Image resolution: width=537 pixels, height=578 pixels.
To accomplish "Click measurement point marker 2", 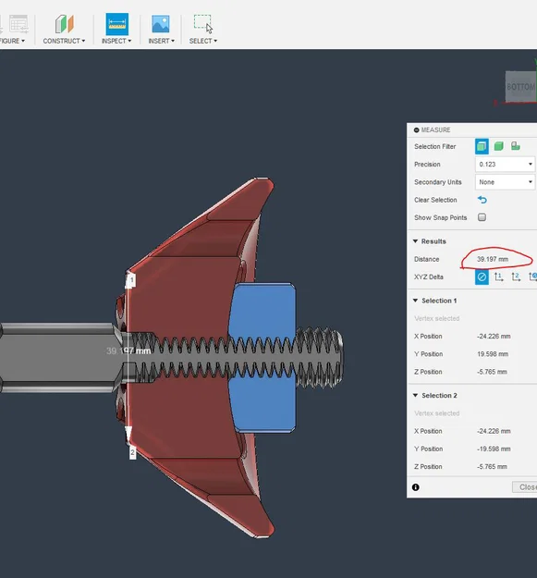I will [132, 452].
